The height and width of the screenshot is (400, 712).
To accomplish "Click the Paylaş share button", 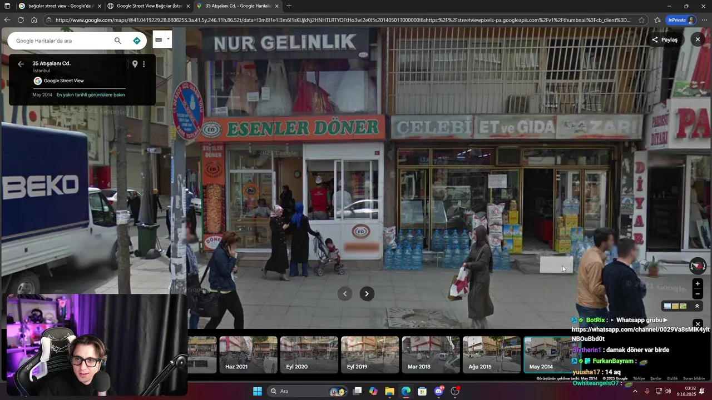I will point(665,39).
